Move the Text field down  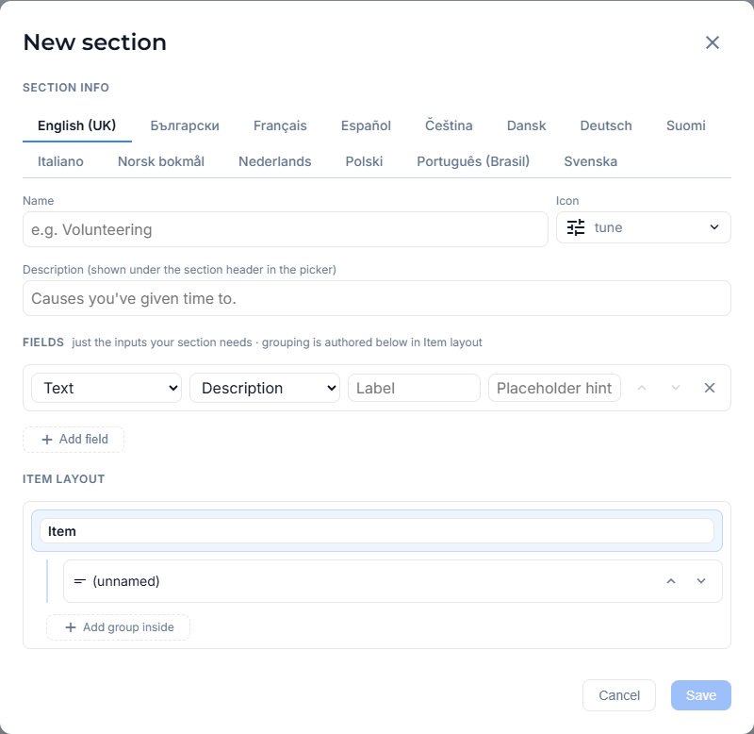click(x=675, y=388)
